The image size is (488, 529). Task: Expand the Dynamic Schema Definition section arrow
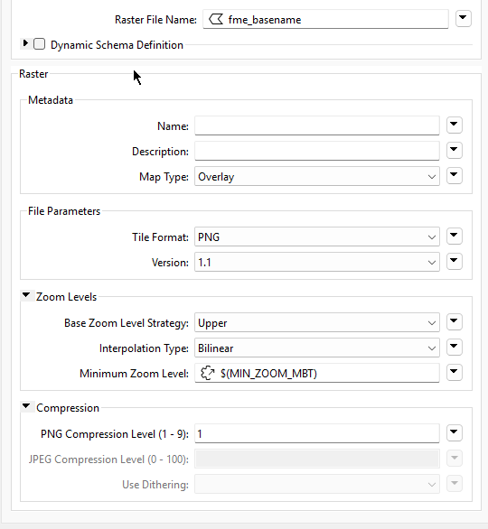tap(25, 43)
